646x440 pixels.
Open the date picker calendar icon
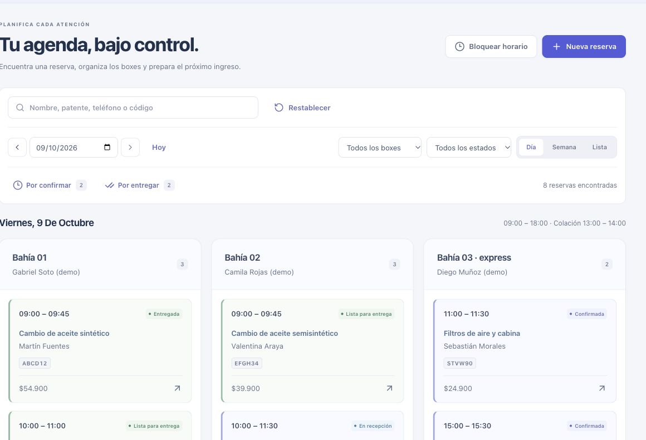(x=107, y=148)
